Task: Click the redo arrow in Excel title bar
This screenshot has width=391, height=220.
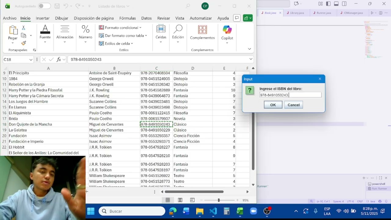Action: 78,6
